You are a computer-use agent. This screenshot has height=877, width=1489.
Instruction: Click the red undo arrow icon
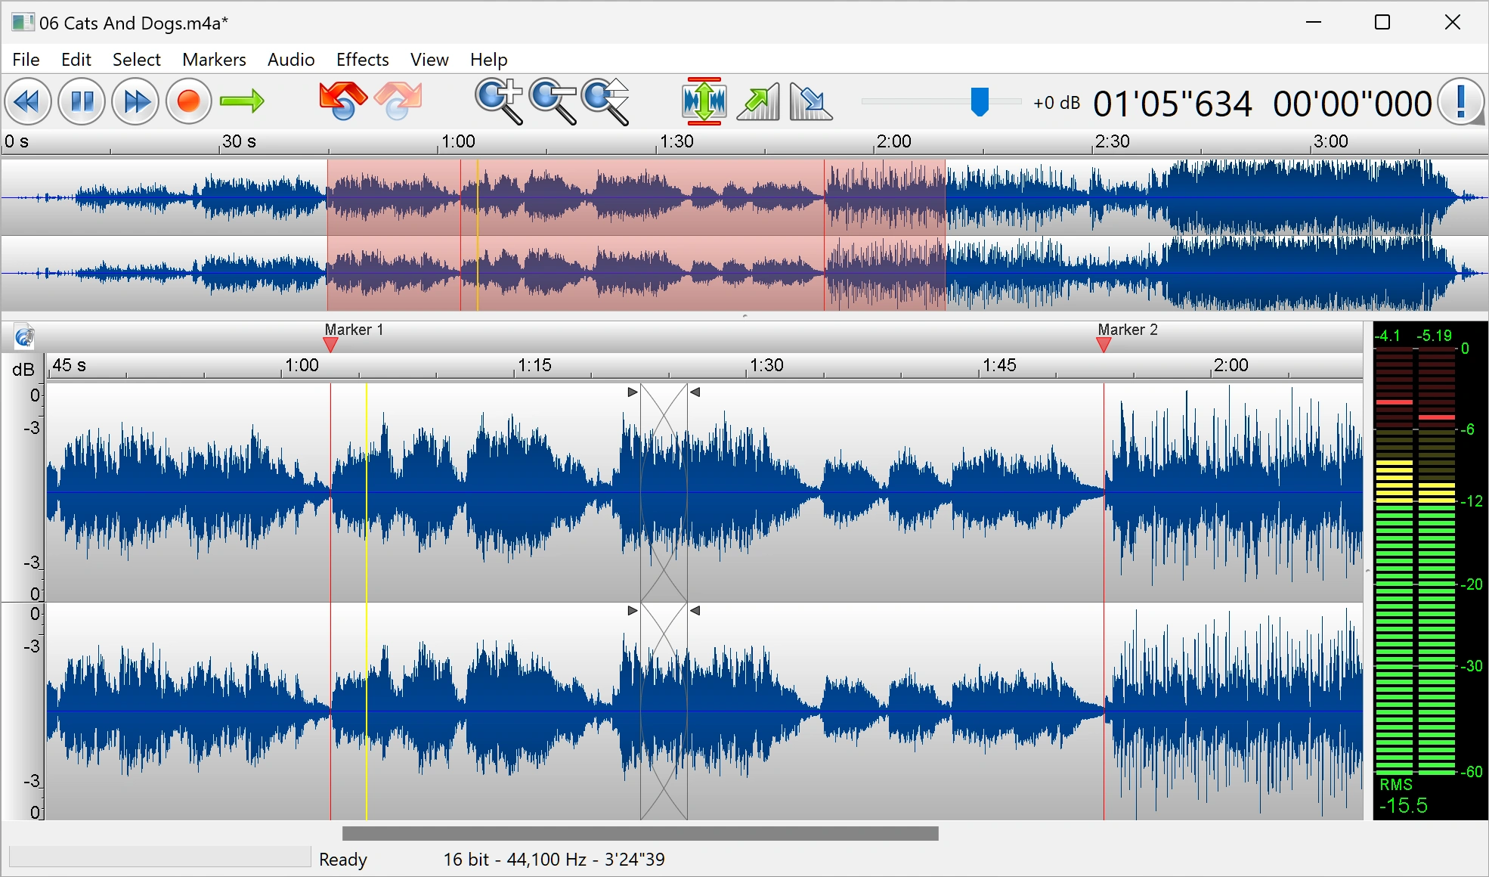[x=342, y=101]
